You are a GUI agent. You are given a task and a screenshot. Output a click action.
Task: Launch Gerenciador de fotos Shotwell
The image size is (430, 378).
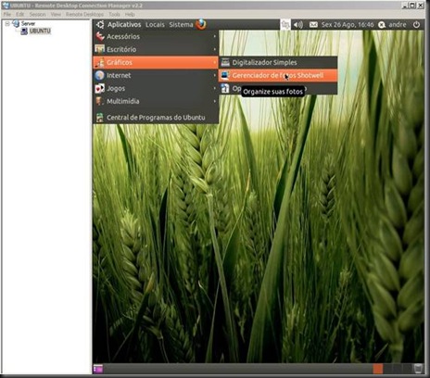tap(278, 75)
